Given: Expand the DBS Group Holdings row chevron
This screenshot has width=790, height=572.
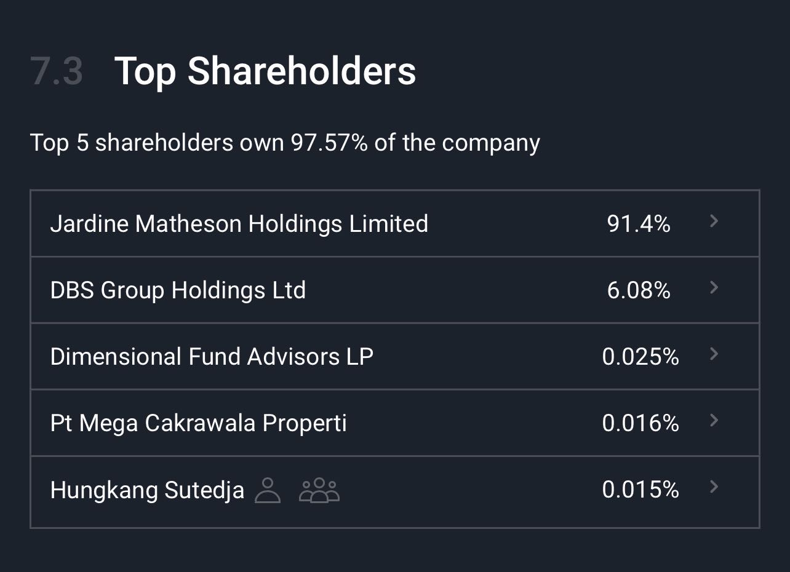Looking at the screenshot, I should (x=714, y=288).
